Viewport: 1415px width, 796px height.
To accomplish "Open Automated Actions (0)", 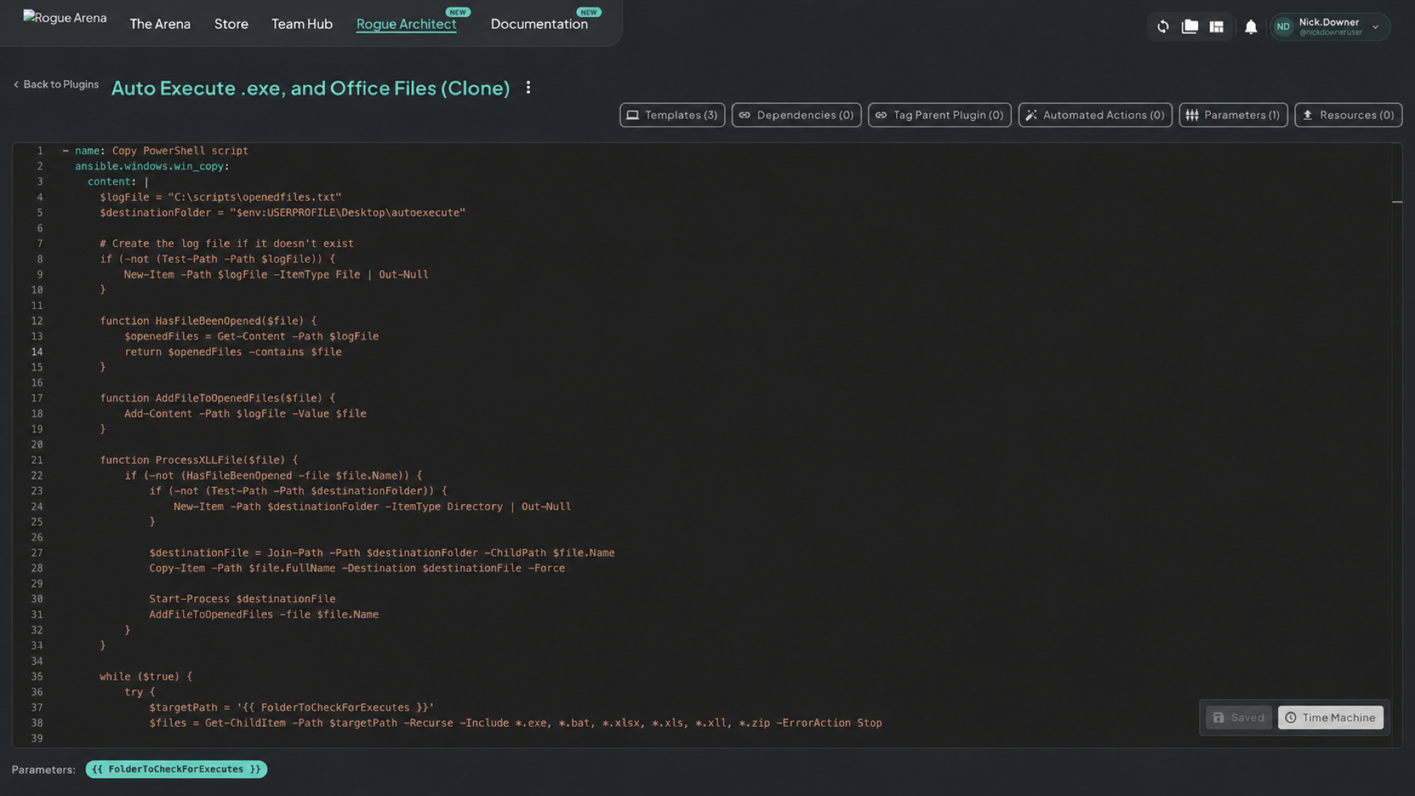I will (1095, 115).
